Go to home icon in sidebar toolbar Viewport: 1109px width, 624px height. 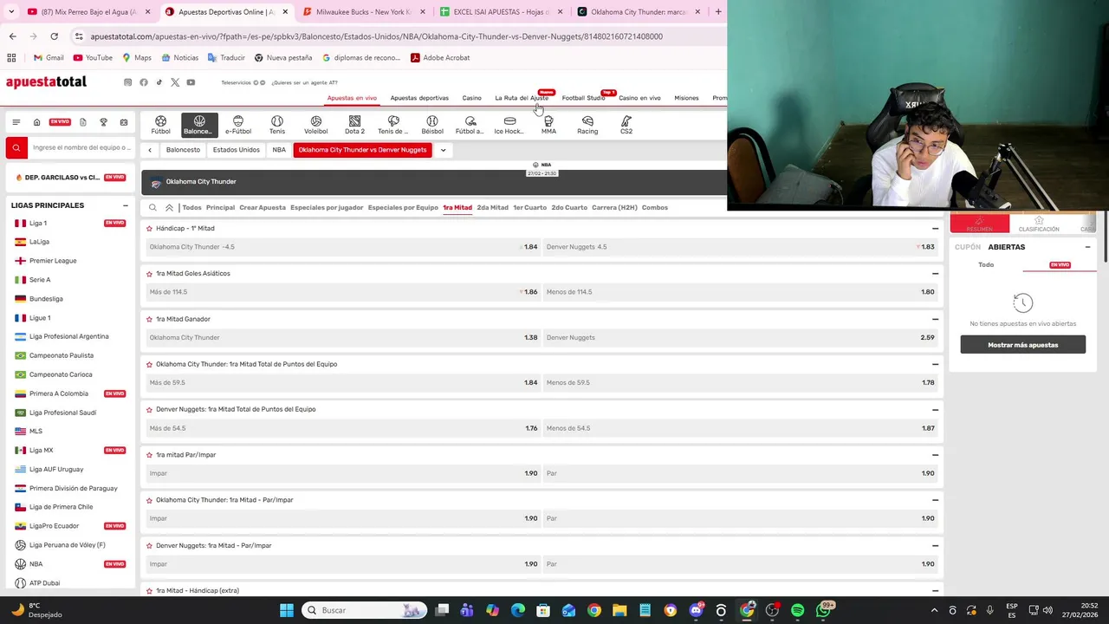[x=36, y=122]
